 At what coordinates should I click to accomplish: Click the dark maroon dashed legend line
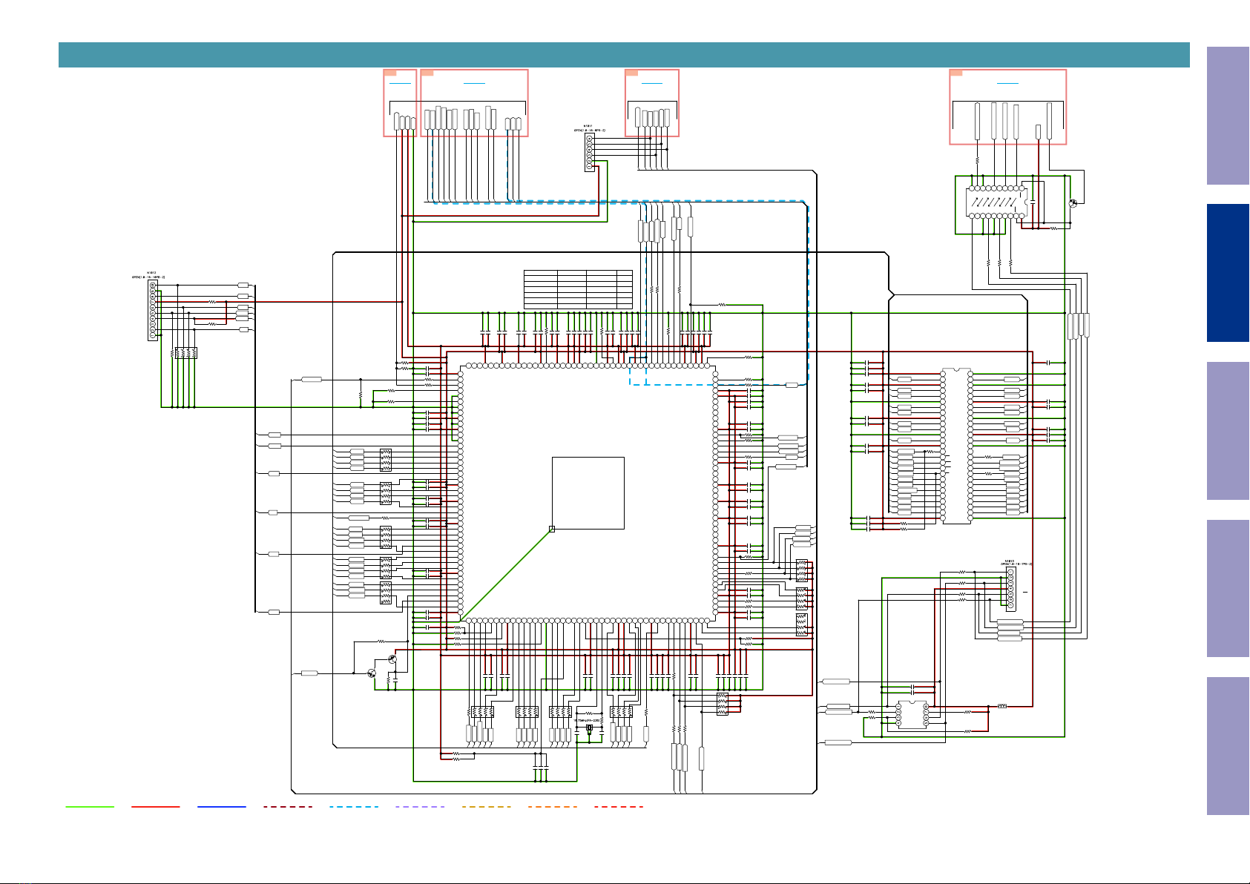coord(288,806)
